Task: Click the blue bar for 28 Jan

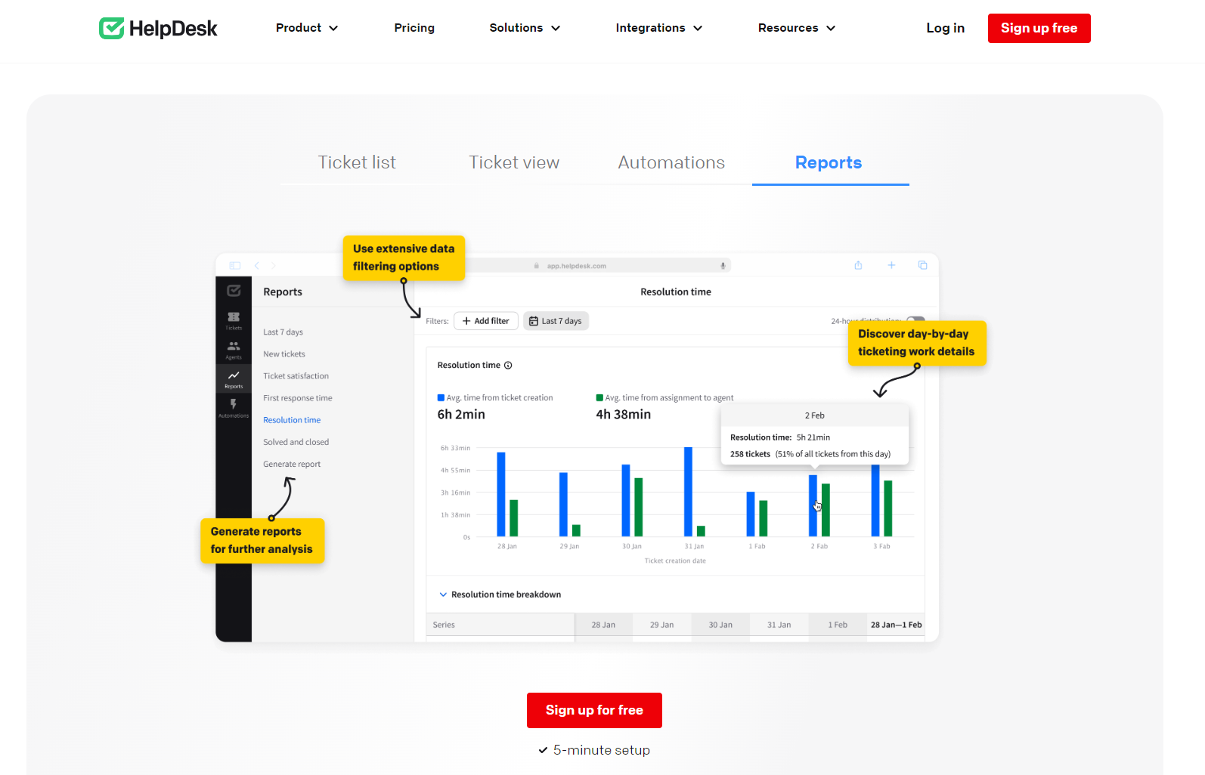Action: (x=501, y=494)
